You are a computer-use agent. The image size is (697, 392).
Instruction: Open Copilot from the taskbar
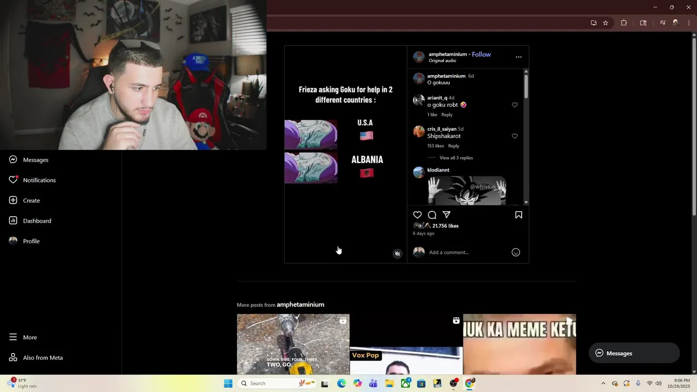[x=357, y=384]
